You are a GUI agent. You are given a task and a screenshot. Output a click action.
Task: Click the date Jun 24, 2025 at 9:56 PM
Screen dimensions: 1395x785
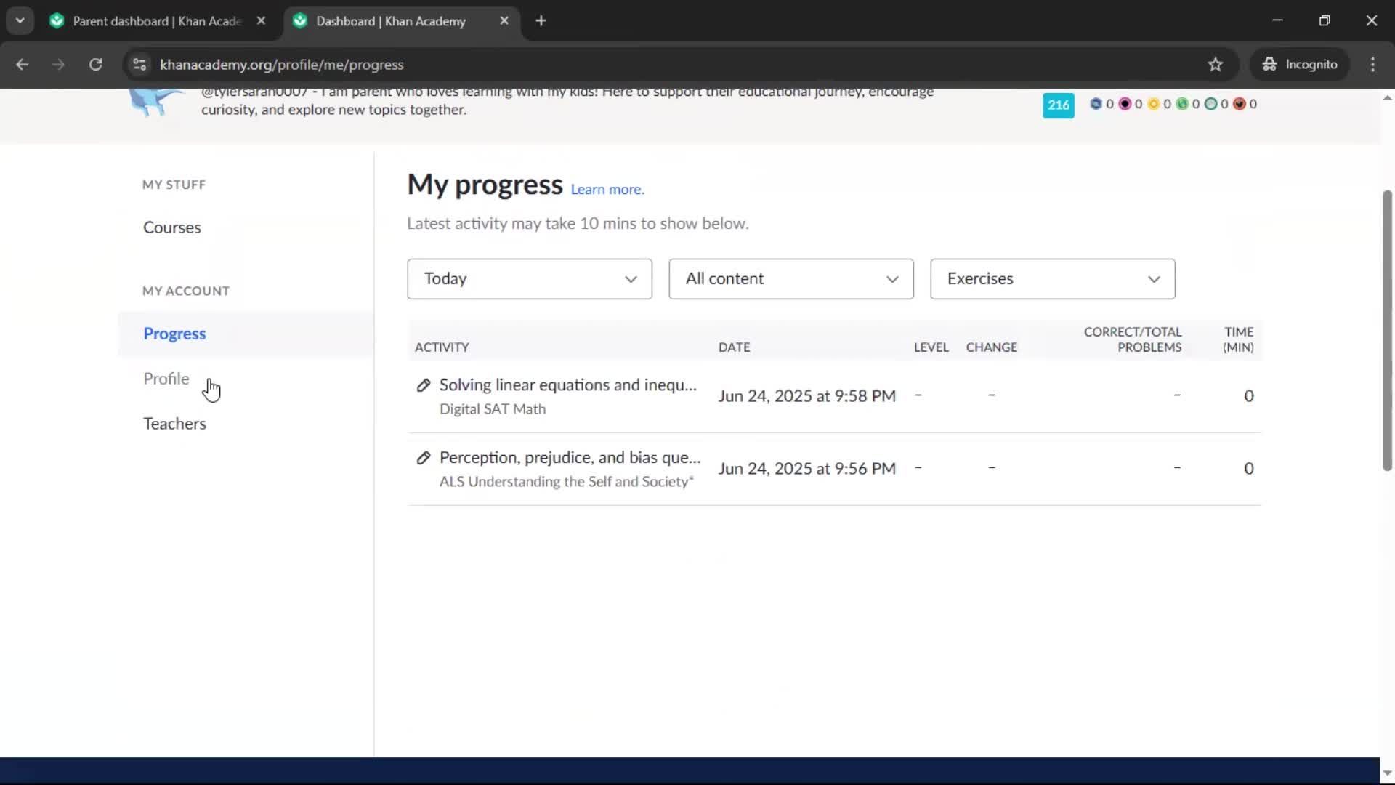pyautogui.click(x=806, y=469)
